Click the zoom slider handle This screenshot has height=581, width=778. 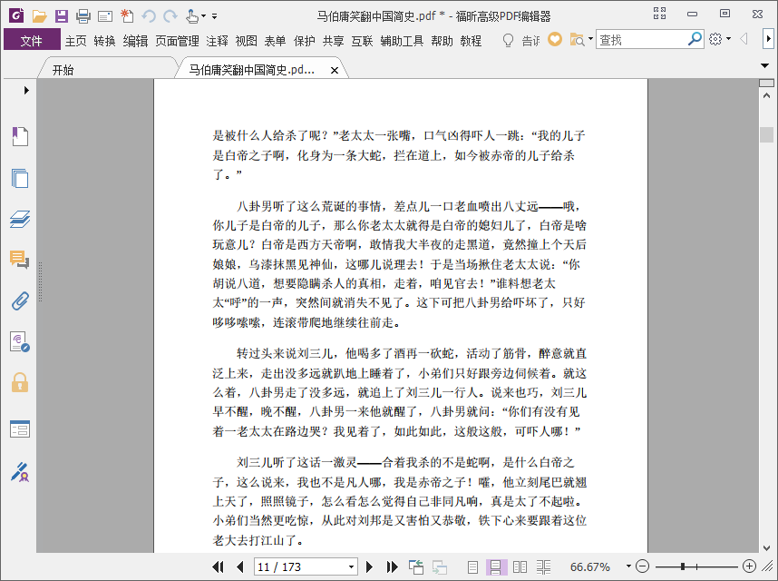click(683, 566)
